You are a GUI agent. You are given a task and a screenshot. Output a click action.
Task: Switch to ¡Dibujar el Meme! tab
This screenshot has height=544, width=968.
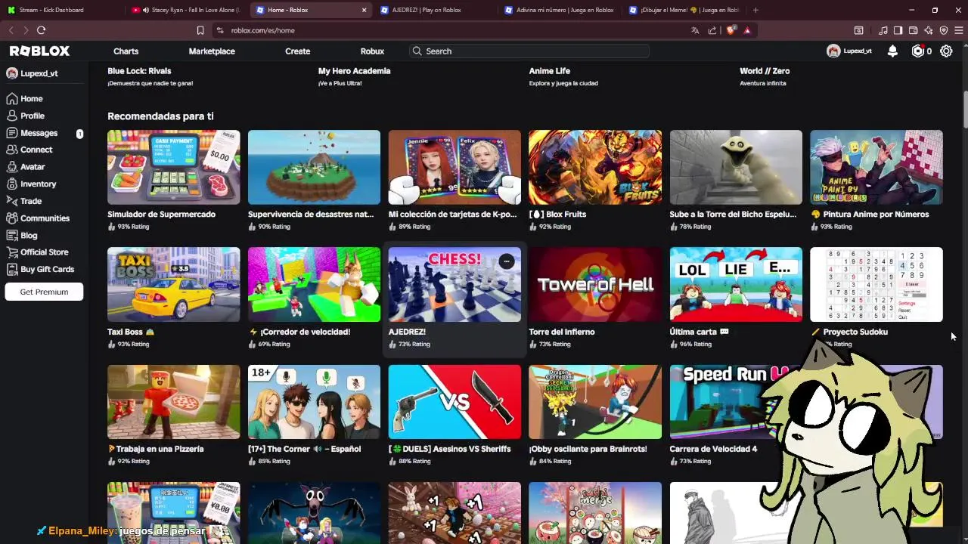(683, 10)
